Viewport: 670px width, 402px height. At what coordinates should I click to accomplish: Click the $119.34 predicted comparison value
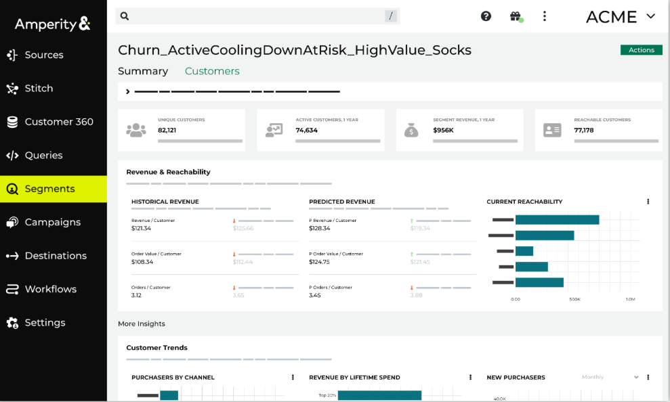tap(420, 228)
